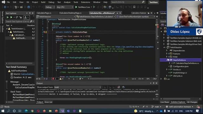This screenshot has height=114, width=203.
Task: Click the navigate backward round button
Action: tap(5, 7)
